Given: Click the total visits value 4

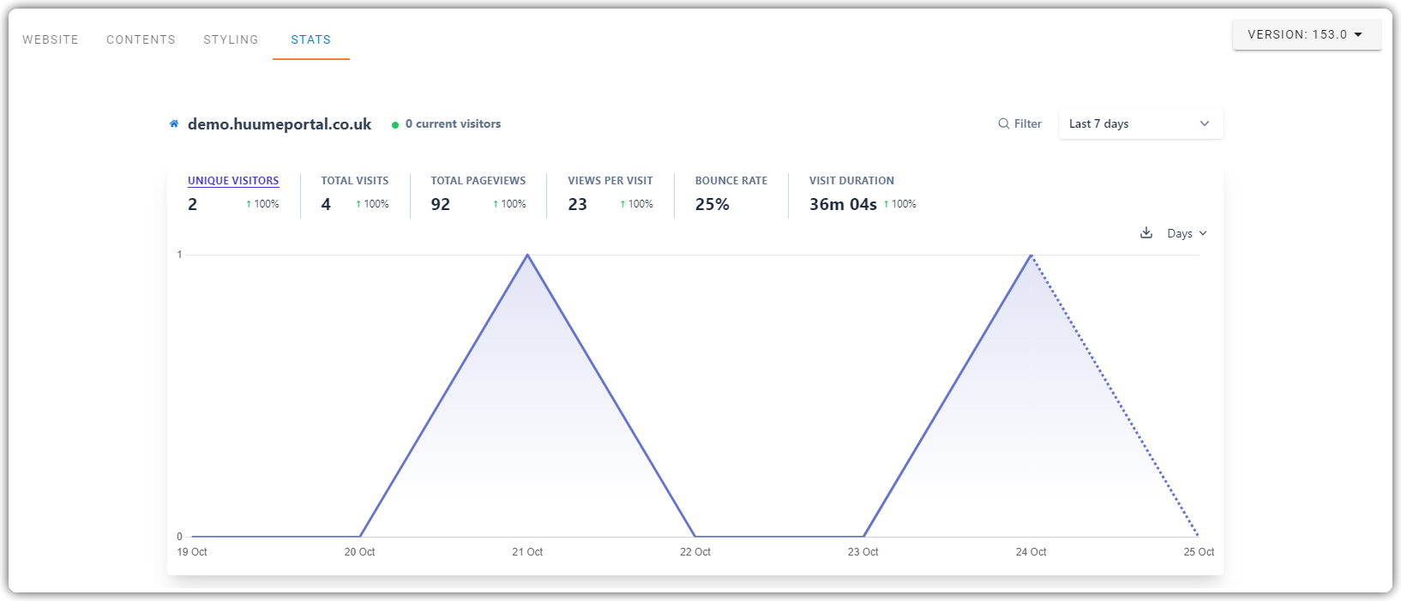Looking at the screenshot, I should [x=326, y=204].
